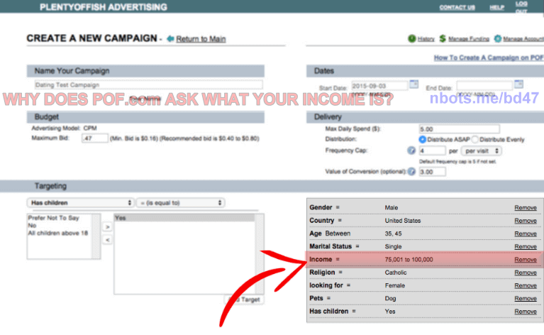Click the available options list scrollbar
544x335 pixels.
96,236
